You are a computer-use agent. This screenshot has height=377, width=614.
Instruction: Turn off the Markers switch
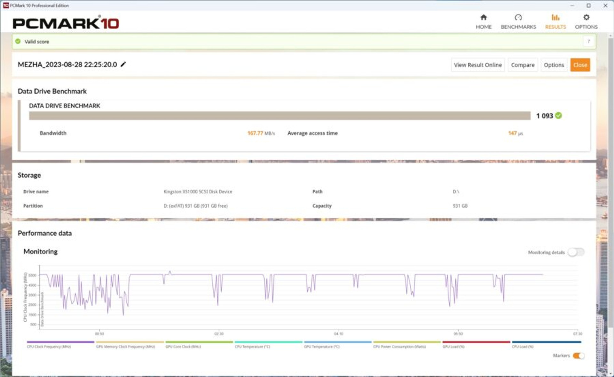click(x=579, y=356)
